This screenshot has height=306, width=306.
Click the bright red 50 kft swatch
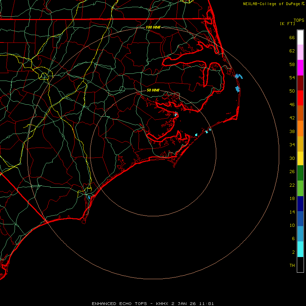tap(300, 98)
